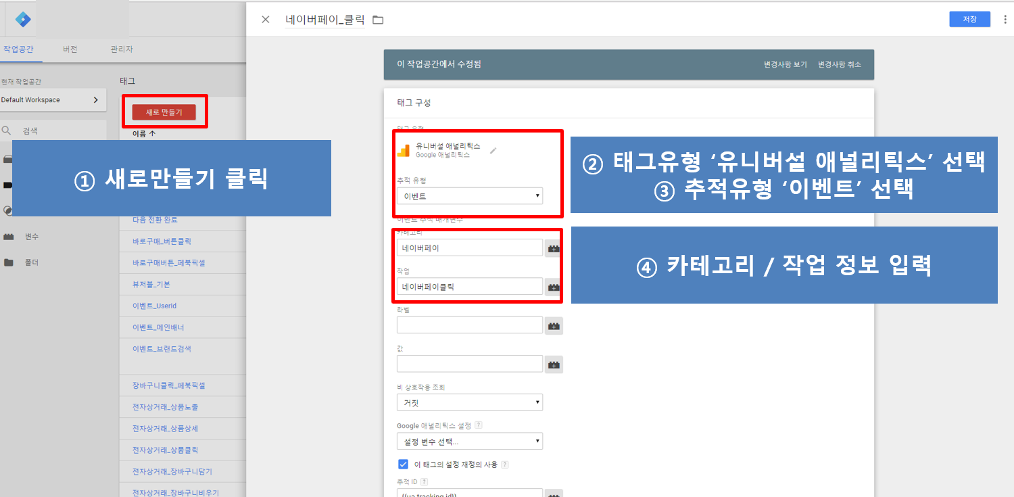Open the 장바구니클릭_페북픽셀 tag
This screenshot has width=1014, height=497.
[169, 385]
